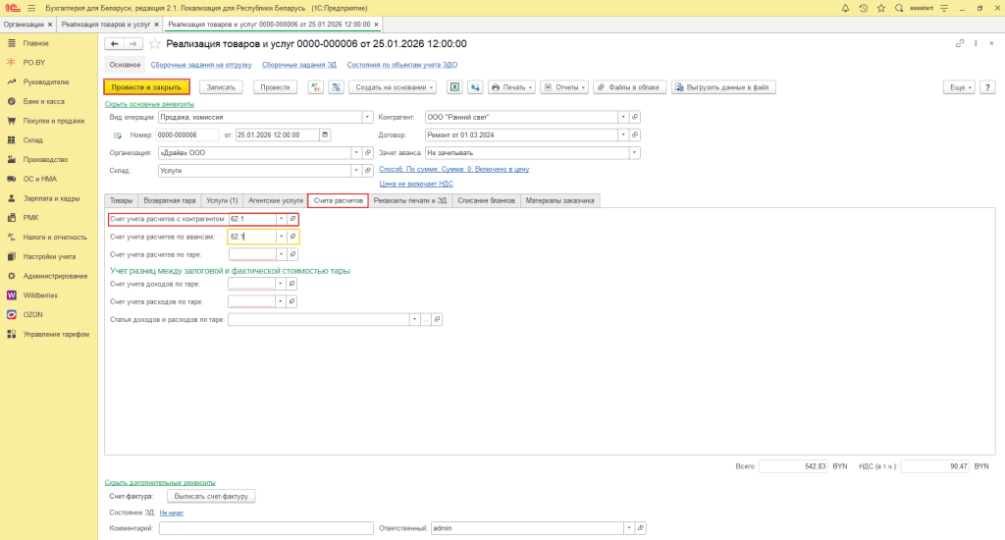The width and height of the screenshot is (1005, 540).
Task: Add document to favorites with title star
Action: 154,44
